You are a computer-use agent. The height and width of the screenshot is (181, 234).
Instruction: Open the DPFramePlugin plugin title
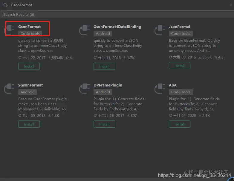(x=108, y=85)
